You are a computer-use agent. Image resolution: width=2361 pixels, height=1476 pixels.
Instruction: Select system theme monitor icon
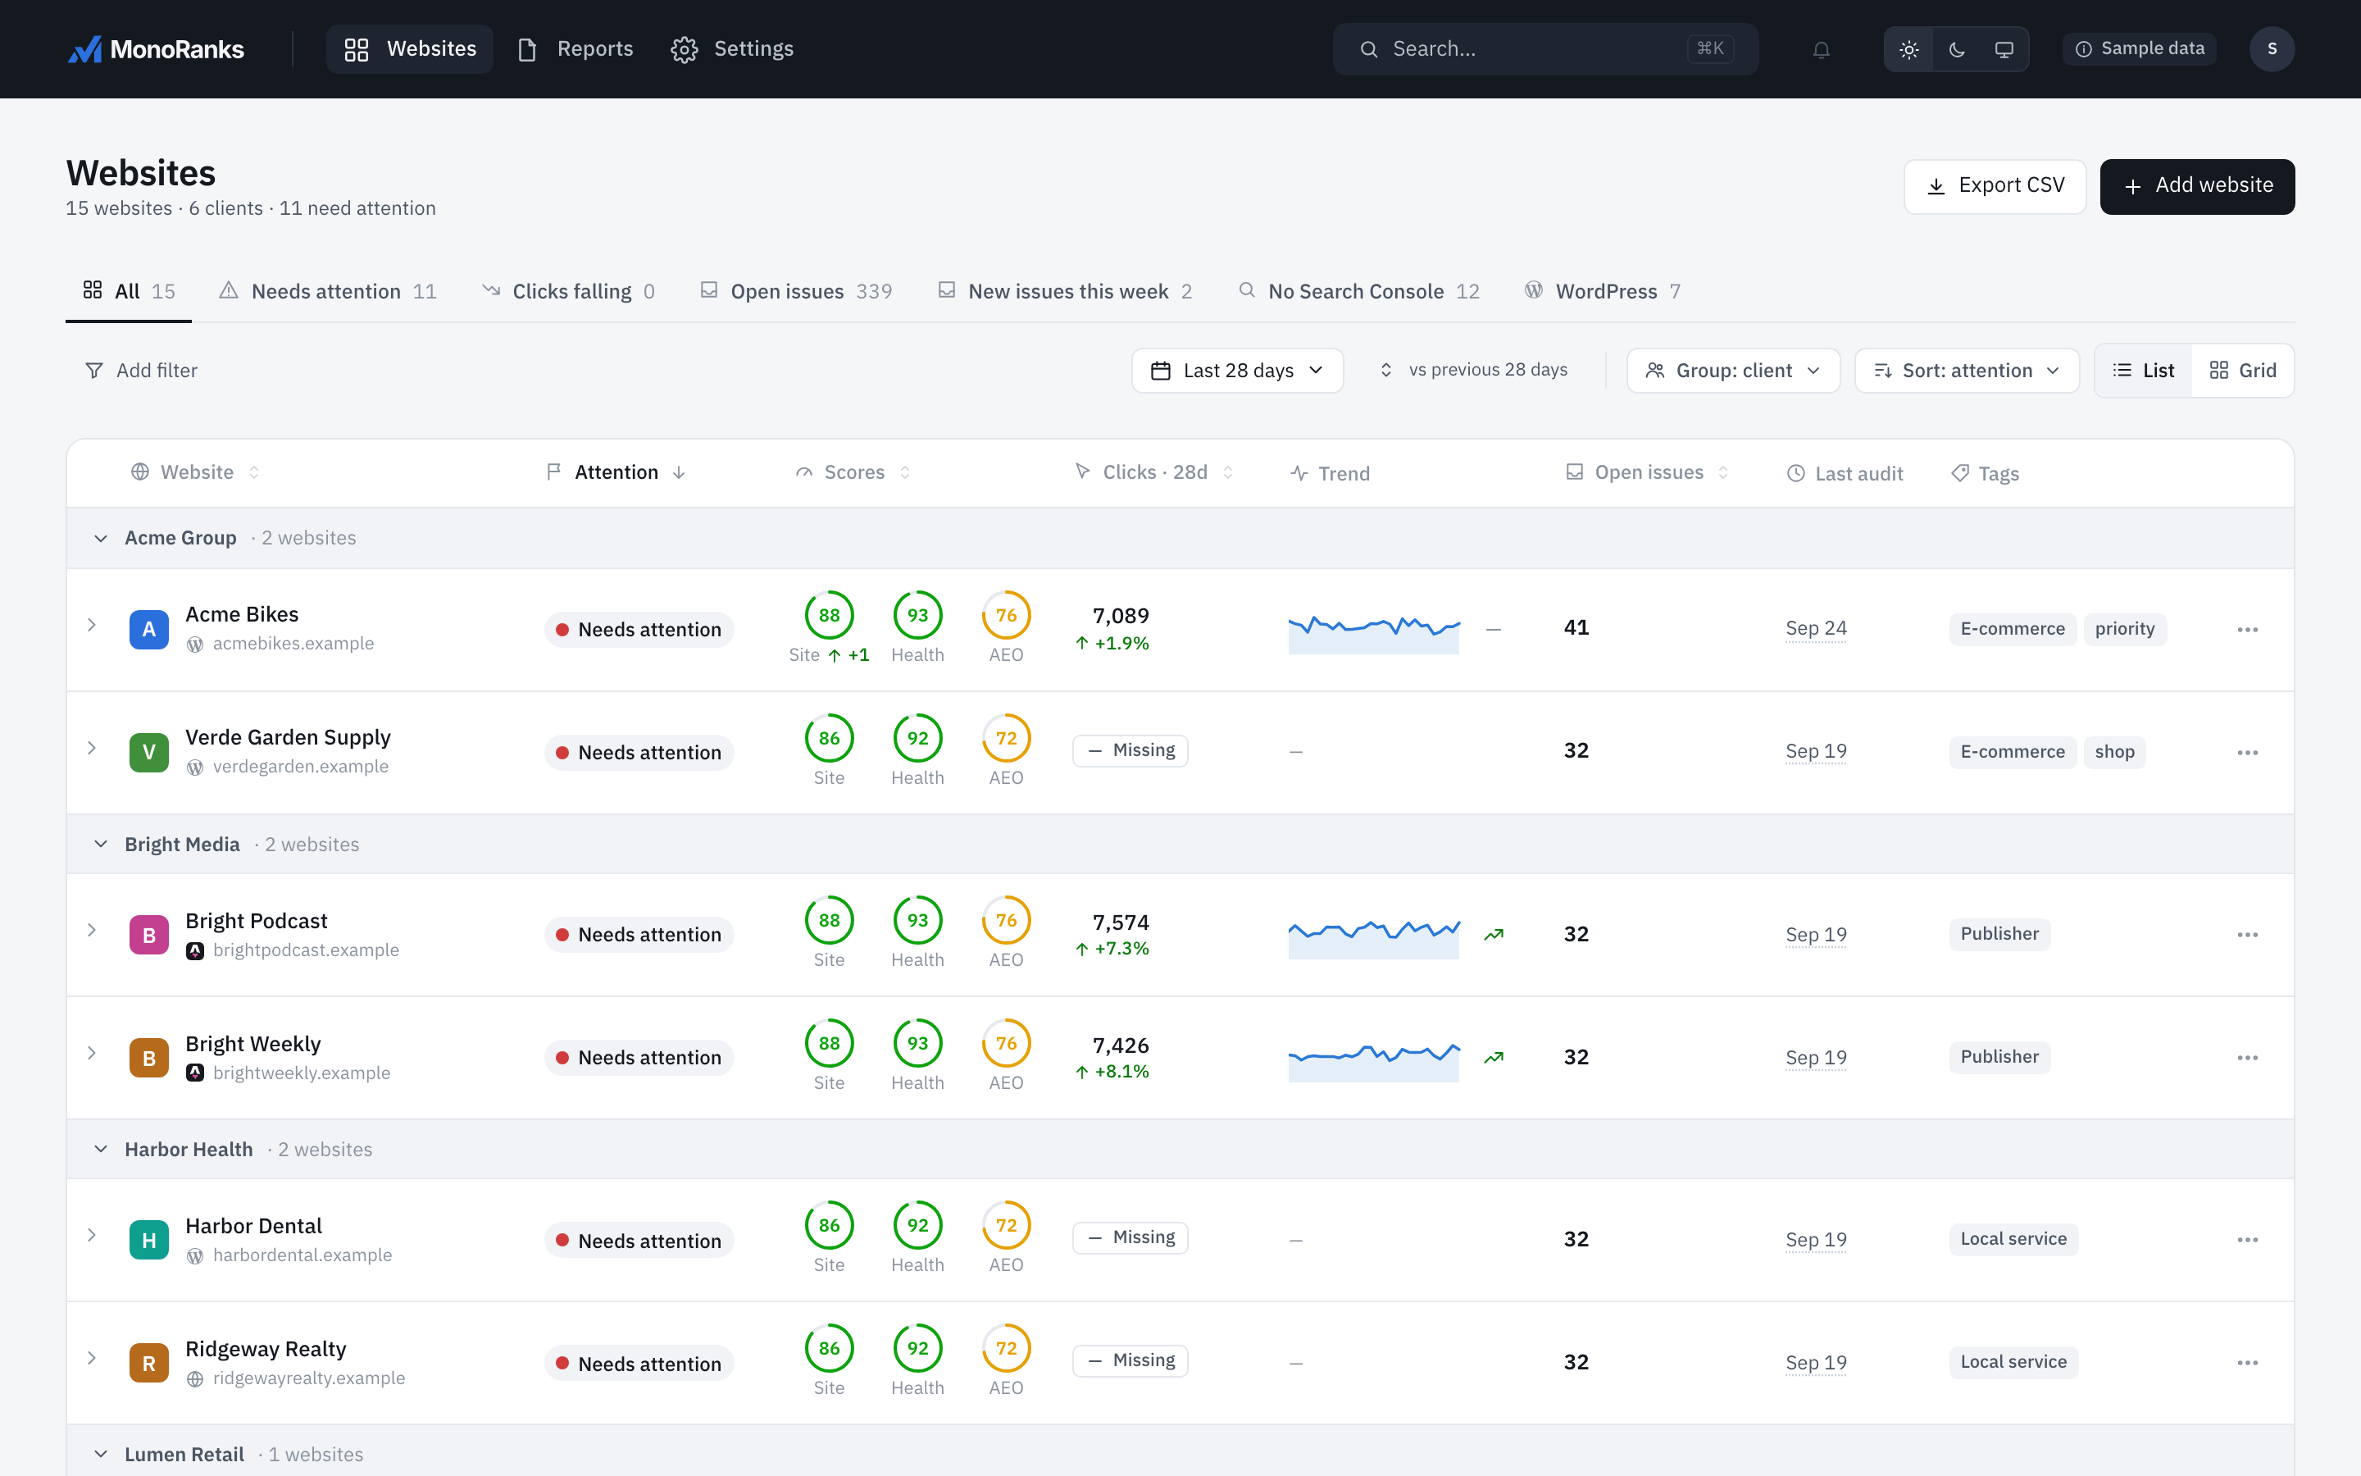(x=2004, y=49)
